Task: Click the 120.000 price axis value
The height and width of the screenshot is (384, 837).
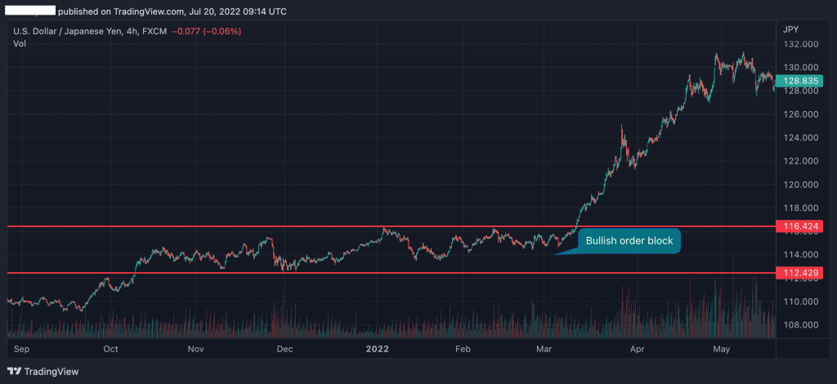Action: (x=801, y=185)
